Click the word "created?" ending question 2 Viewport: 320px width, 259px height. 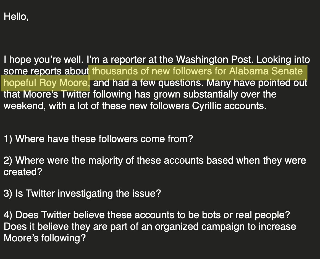tap(23, 172)
